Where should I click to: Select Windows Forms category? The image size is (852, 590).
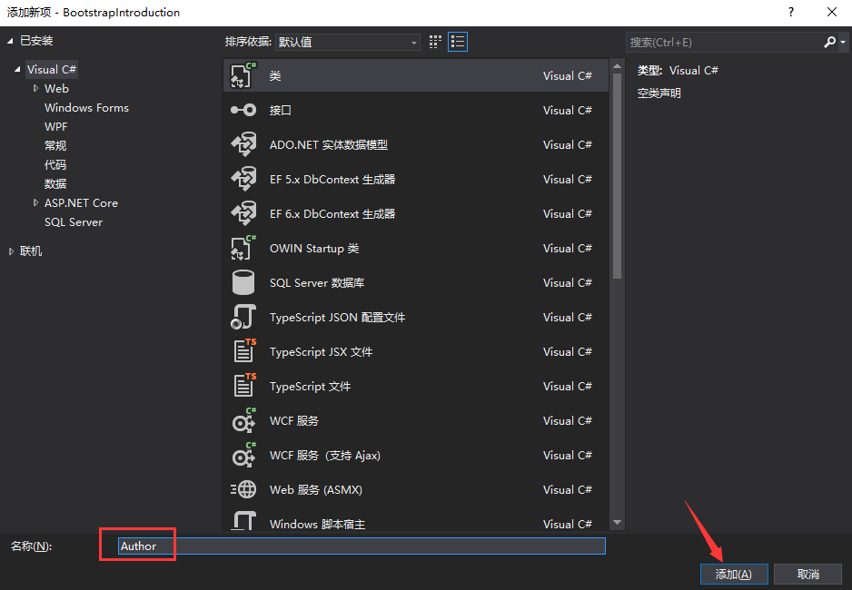[86, 107]
